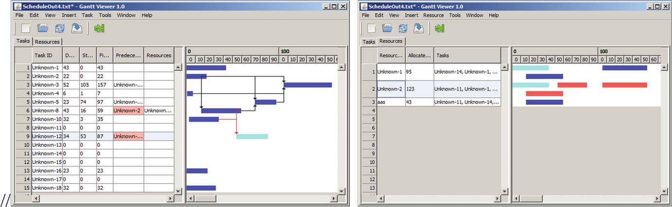Screen dimensions: 672x207
Task: Click the Unknown-5 bar in Gantt chart
Action: 265,102
